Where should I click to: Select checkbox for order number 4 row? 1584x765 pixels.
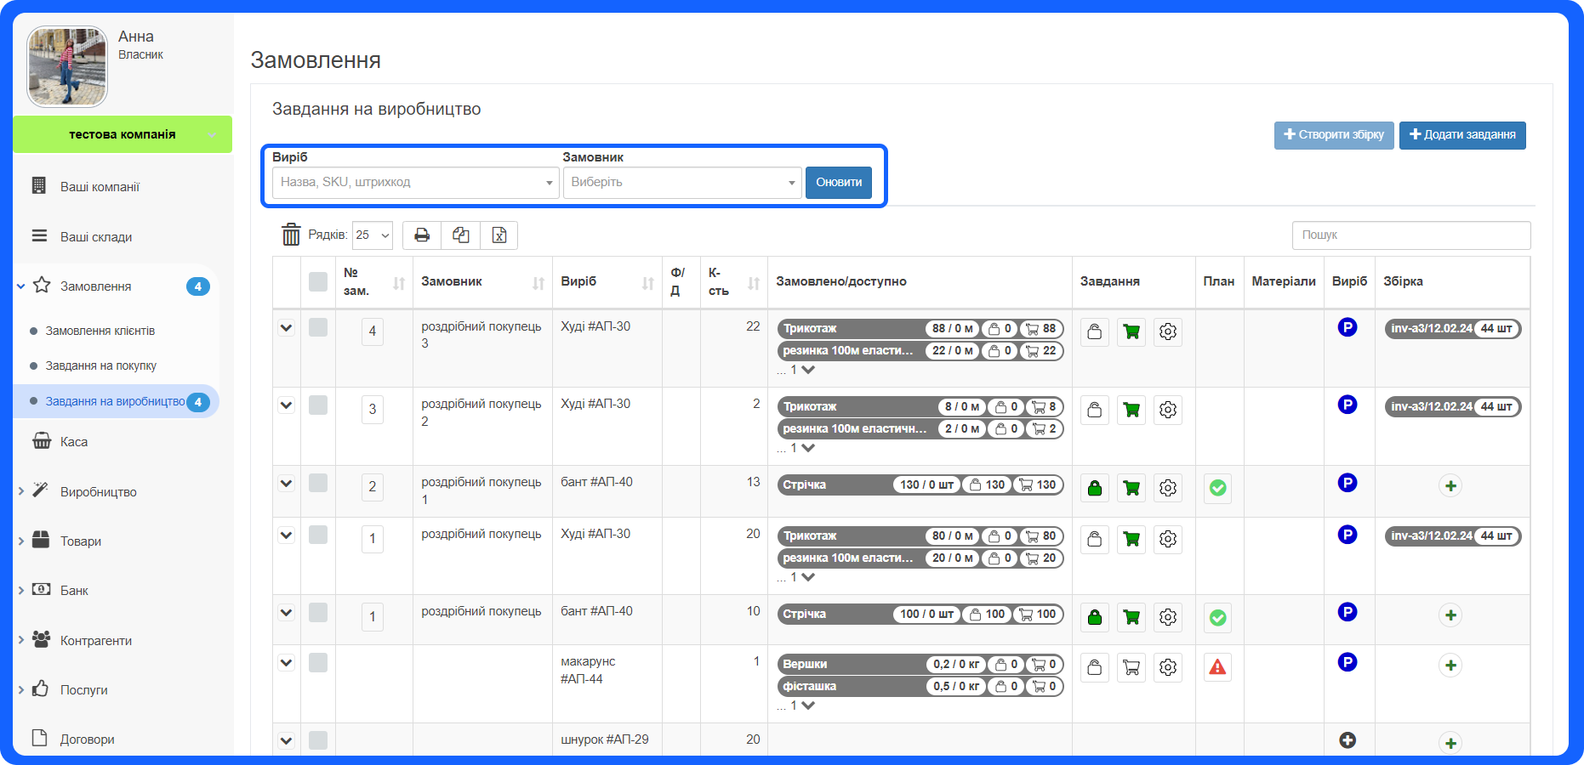click(x=318, y=328)
